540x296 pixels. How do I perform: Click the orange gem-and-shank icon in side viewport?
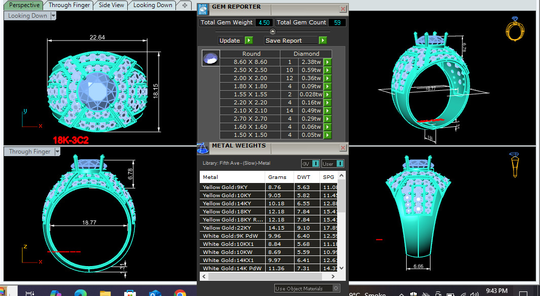coord(515,165)
